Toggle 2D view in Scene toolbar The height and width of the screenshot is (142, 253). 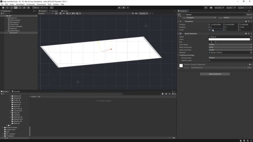56,13
